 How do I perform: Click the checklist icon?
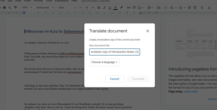point(166,8)
